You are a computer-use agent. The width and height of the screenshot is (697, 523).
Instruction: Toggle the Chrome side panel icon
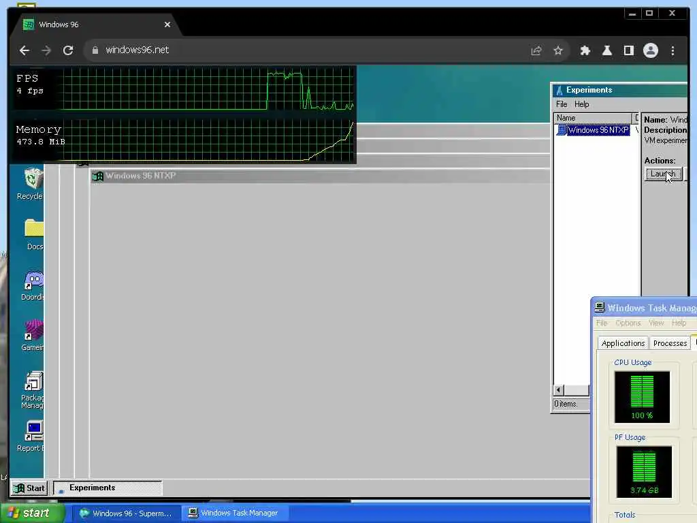[628, 50]
